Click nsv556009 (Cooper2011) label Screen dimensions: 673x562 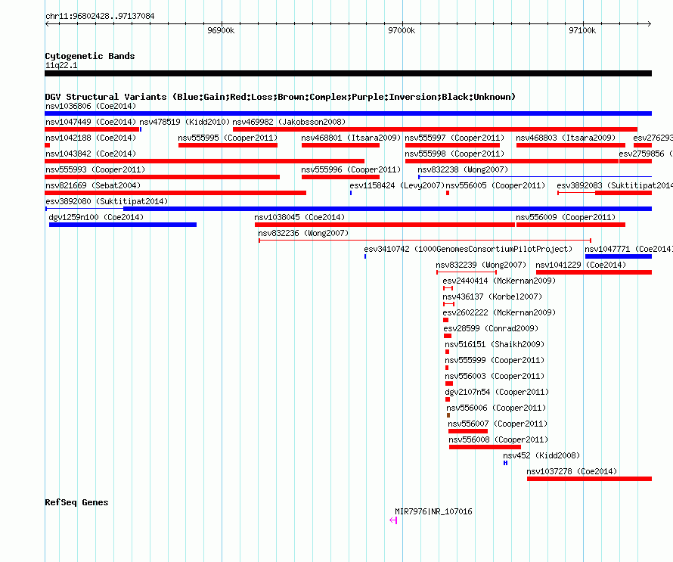(x=566, y=217)
